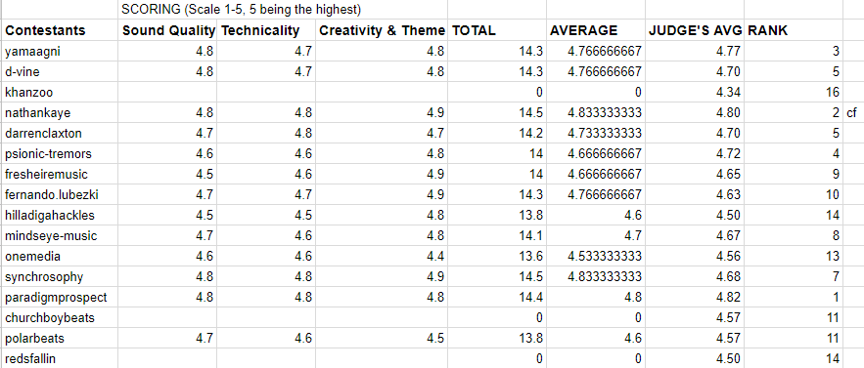The image size is (864, 368).
Task: Select contestant cell 'onemedia'
Action: [x=60, y=257]
